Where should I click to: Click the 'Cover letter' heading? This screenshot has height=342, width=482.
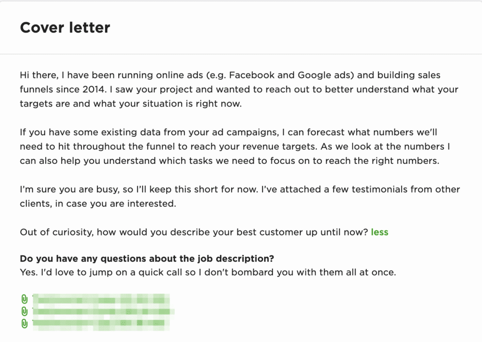[65, 28]
